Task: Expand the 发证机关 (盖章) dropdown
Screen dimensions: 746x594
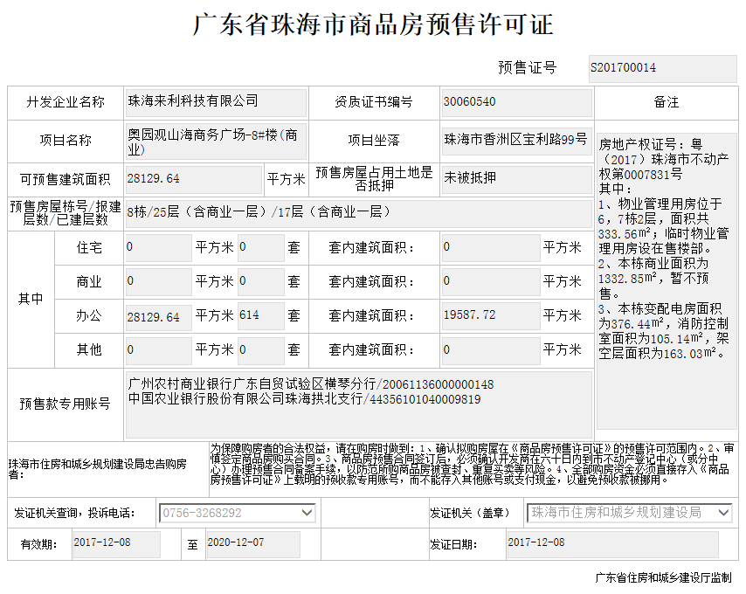Action: click(x=723, y=513)
